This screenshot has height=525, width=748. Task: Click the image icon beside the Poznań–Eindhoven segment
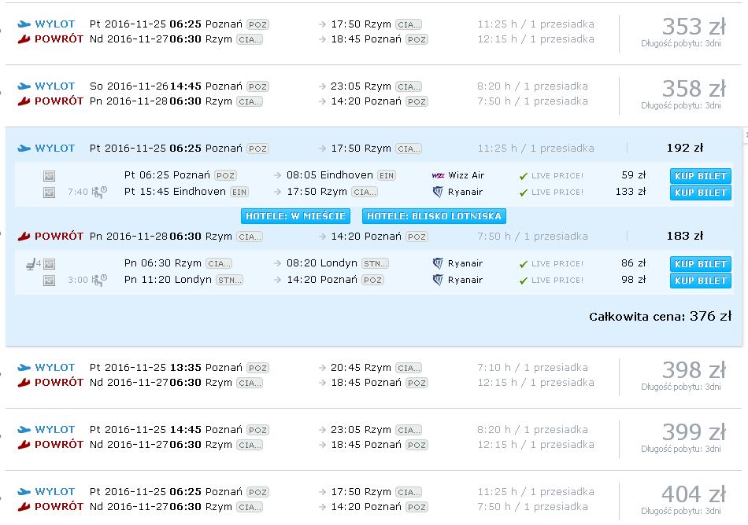(49, 176)
